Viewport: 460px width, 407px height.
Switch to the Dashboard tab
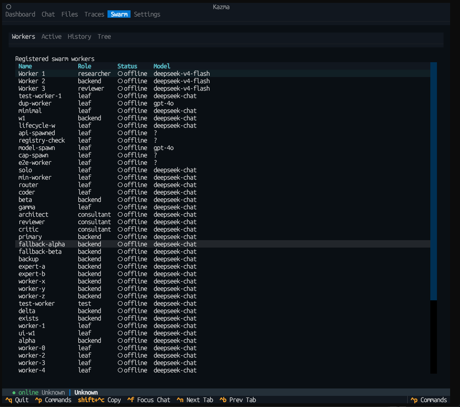[x=20, y=14]
